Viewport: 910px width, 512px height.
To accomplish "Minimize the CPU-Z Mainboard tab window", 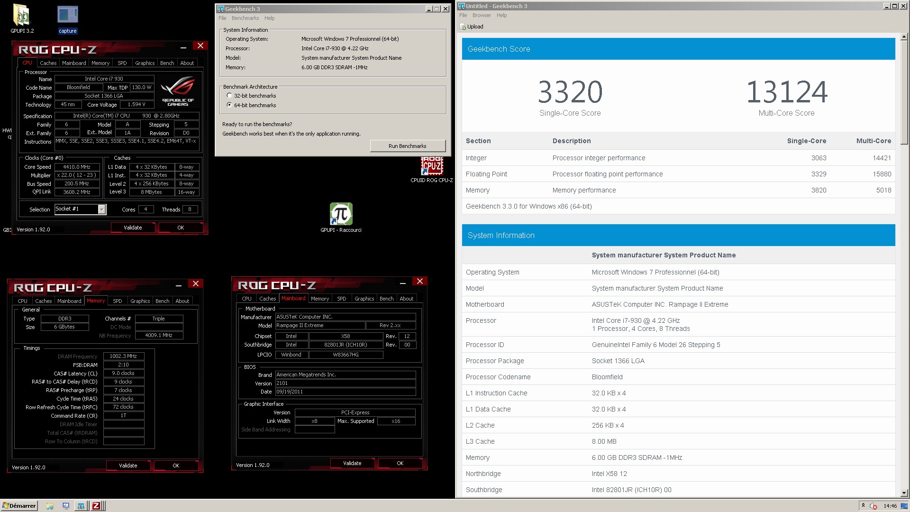I will pos(402,282).
